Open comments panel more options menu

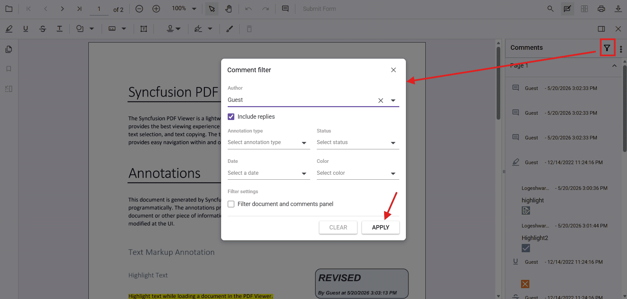621,49
